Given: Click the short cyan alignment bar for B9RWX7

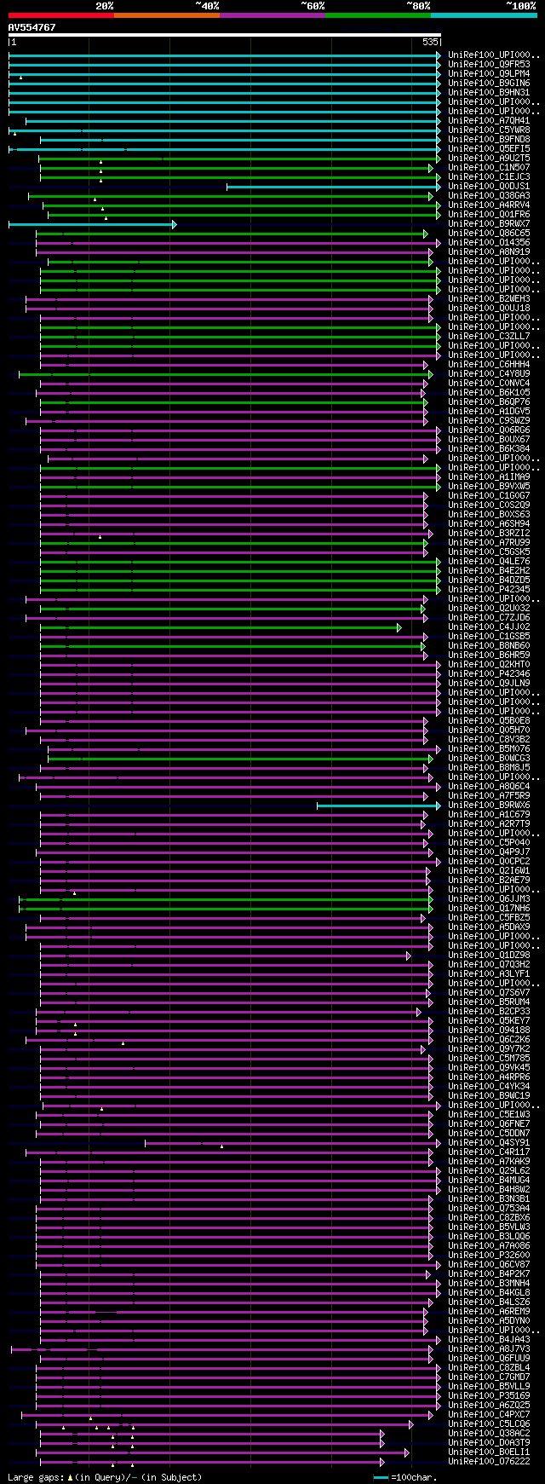Looking at the screenshot, I should coord(92,224).
